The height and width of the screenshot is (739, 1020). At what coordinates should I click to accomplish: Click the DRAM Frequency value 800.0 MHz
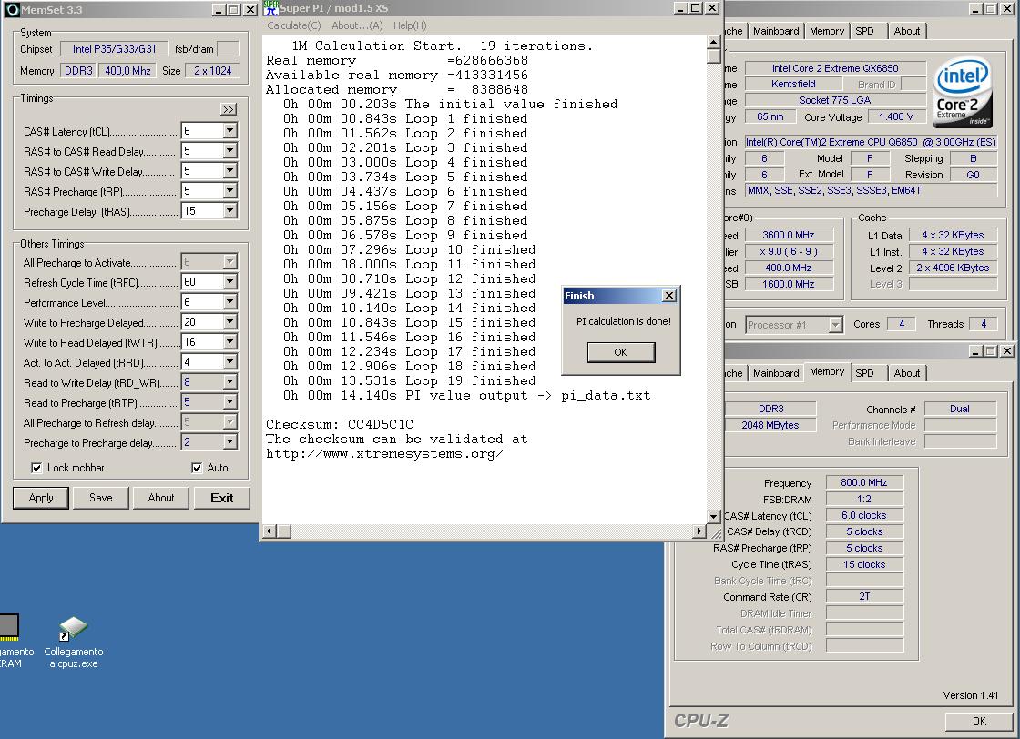(x=864, y=482)
